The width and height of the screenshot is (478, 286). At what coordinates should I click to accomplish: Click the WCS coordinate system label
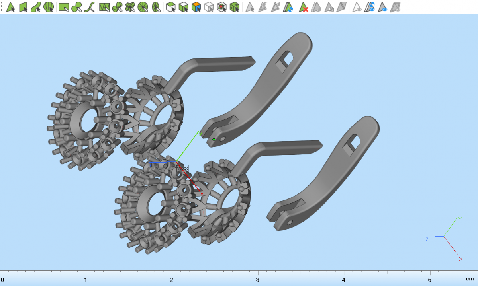(182, 169)
